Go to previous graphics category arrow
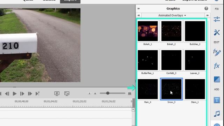 (139, 15)
